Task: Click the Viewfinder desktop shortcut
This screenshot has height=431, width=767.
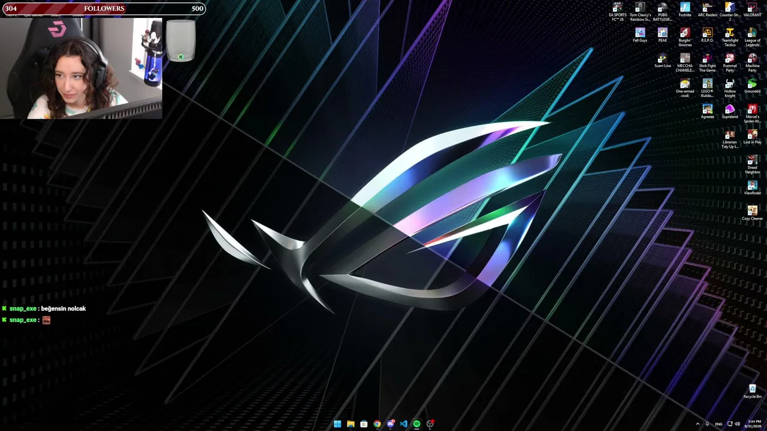Action: click(753, 188)
